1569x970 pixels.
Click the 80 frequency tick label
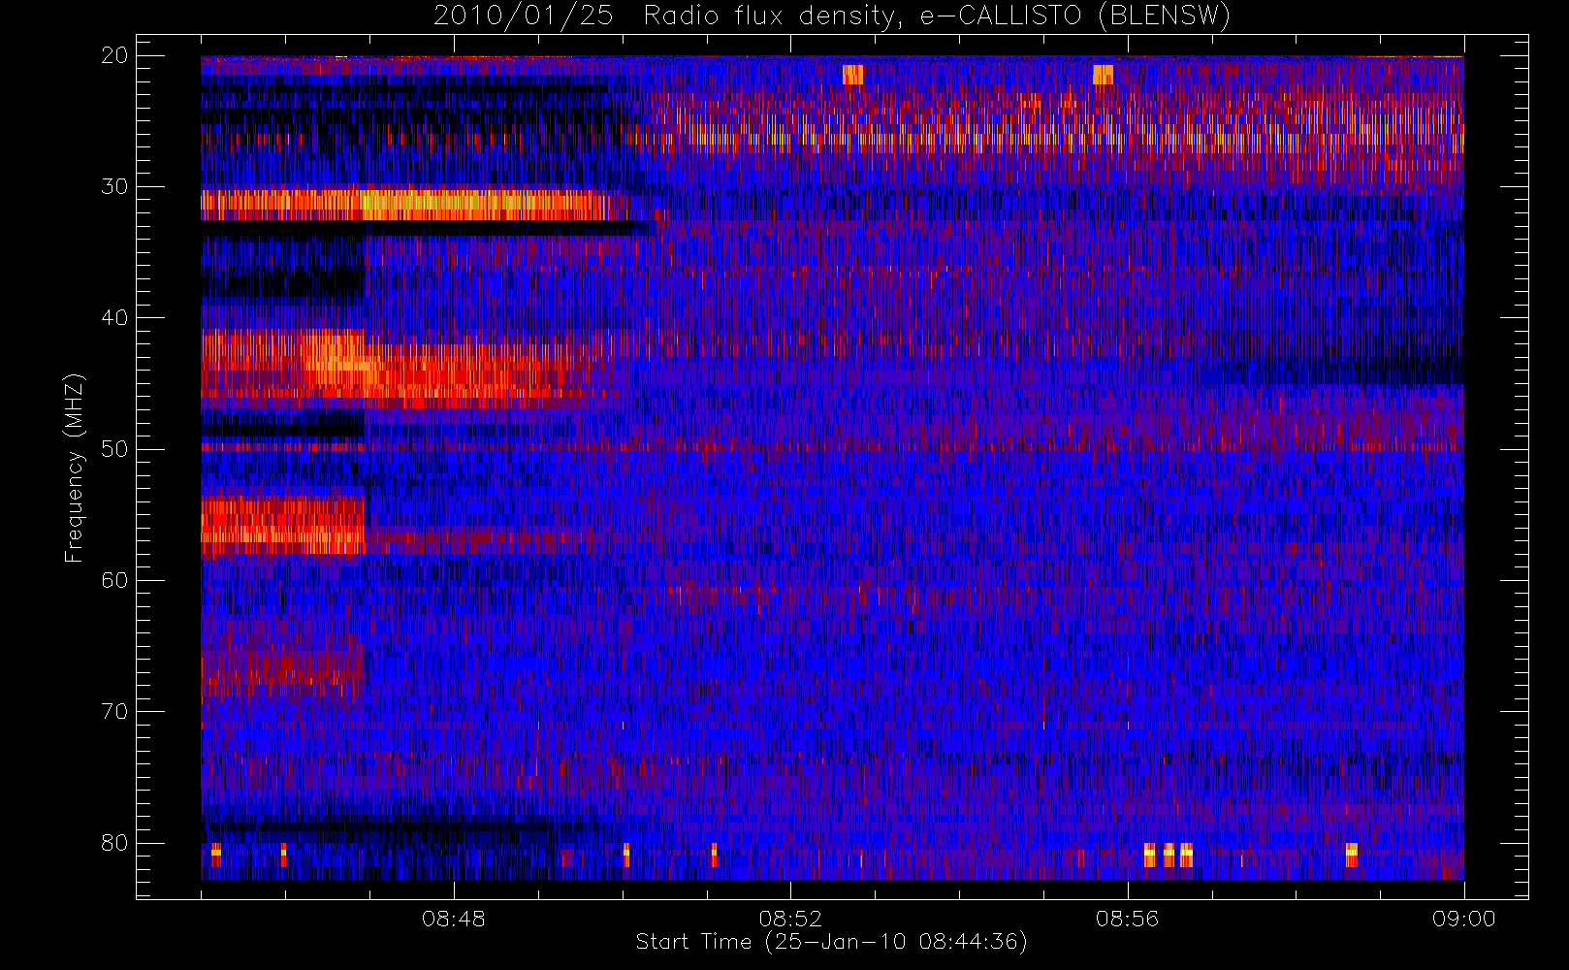[115, 842]
